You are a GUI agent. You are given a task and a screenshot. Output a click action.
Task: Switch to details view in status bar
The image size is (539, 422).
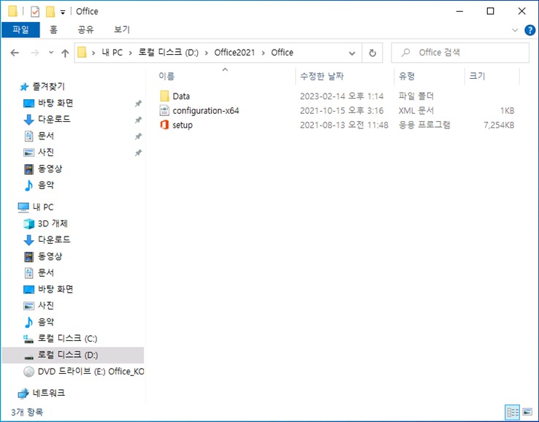coord(512,412)
